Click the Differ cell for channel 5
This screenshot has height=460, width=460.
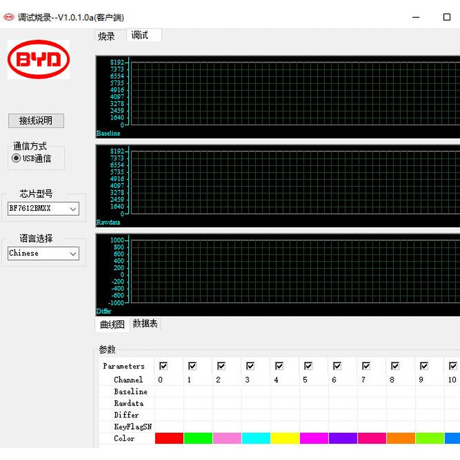click(x=314, y=415)
